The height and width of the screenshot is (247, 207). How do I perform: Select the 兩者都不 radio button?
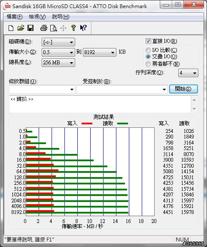(148, 64)
